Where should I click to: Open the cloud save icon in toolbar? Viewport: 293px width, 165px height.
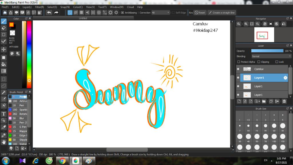[5, 13]
